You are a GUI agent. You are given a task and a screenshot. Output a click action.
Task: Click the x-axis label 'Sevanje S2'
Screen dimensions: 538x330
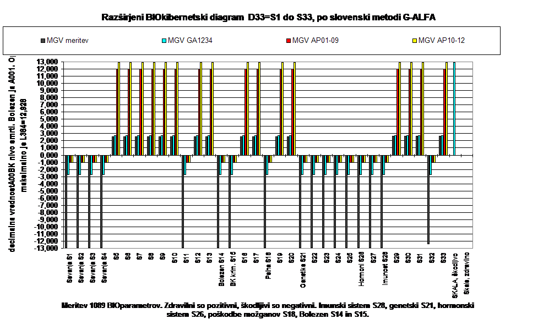click(81, 268)
